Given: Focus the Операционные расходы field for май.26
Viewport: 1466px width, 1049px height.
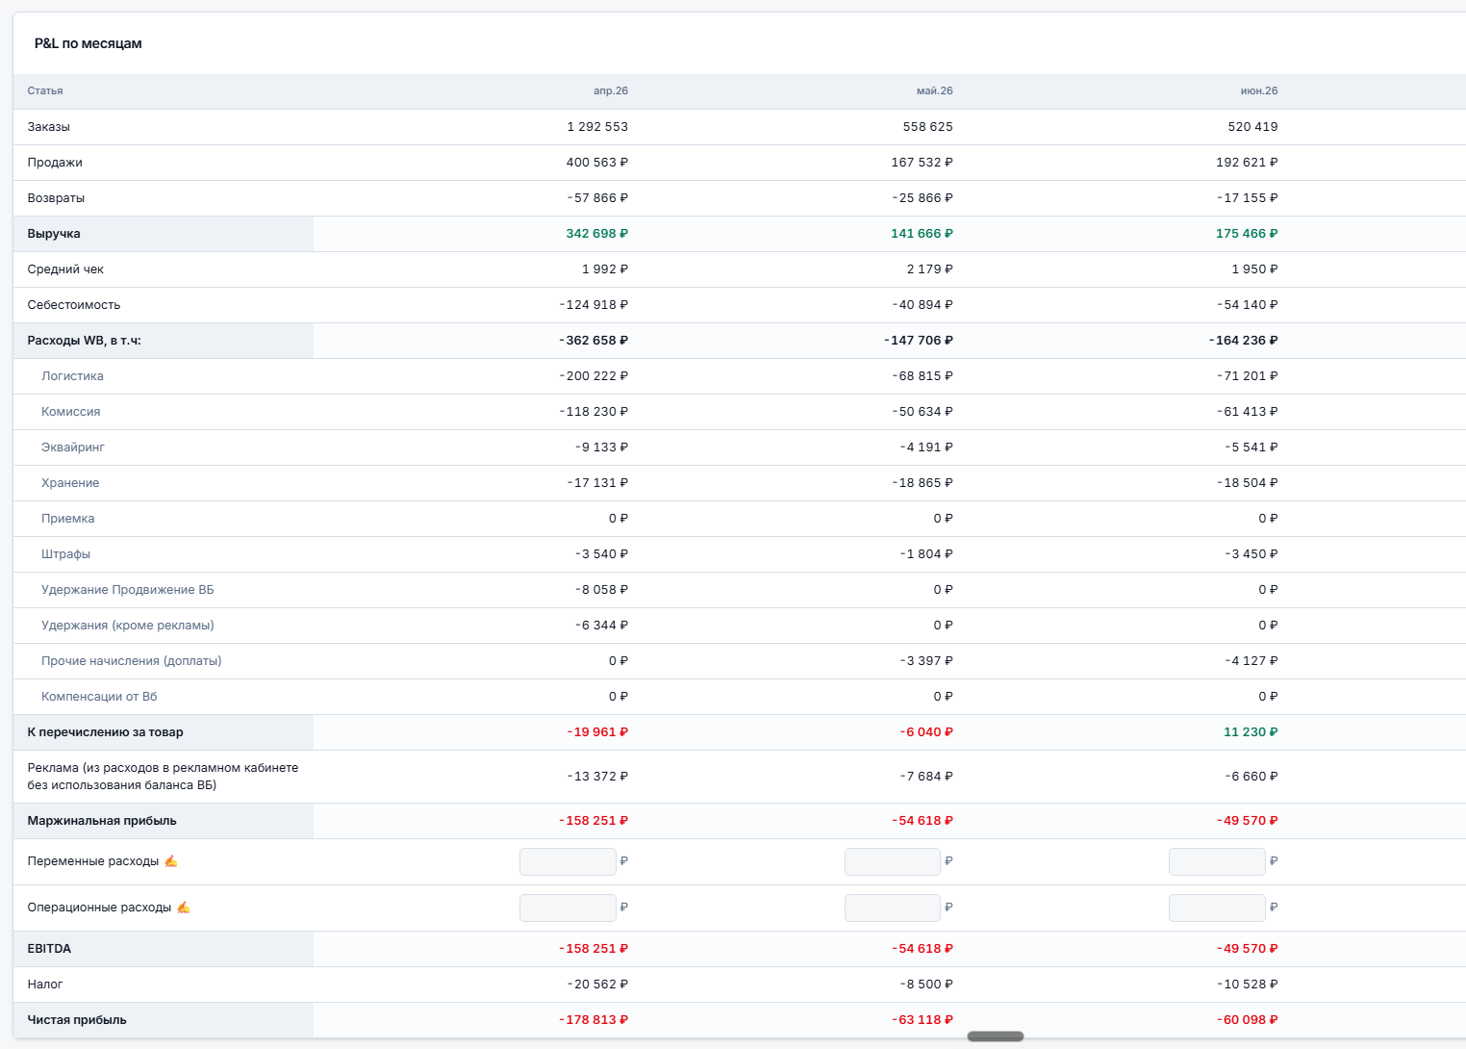Looking at the screenshot, I should pos(893,908).
